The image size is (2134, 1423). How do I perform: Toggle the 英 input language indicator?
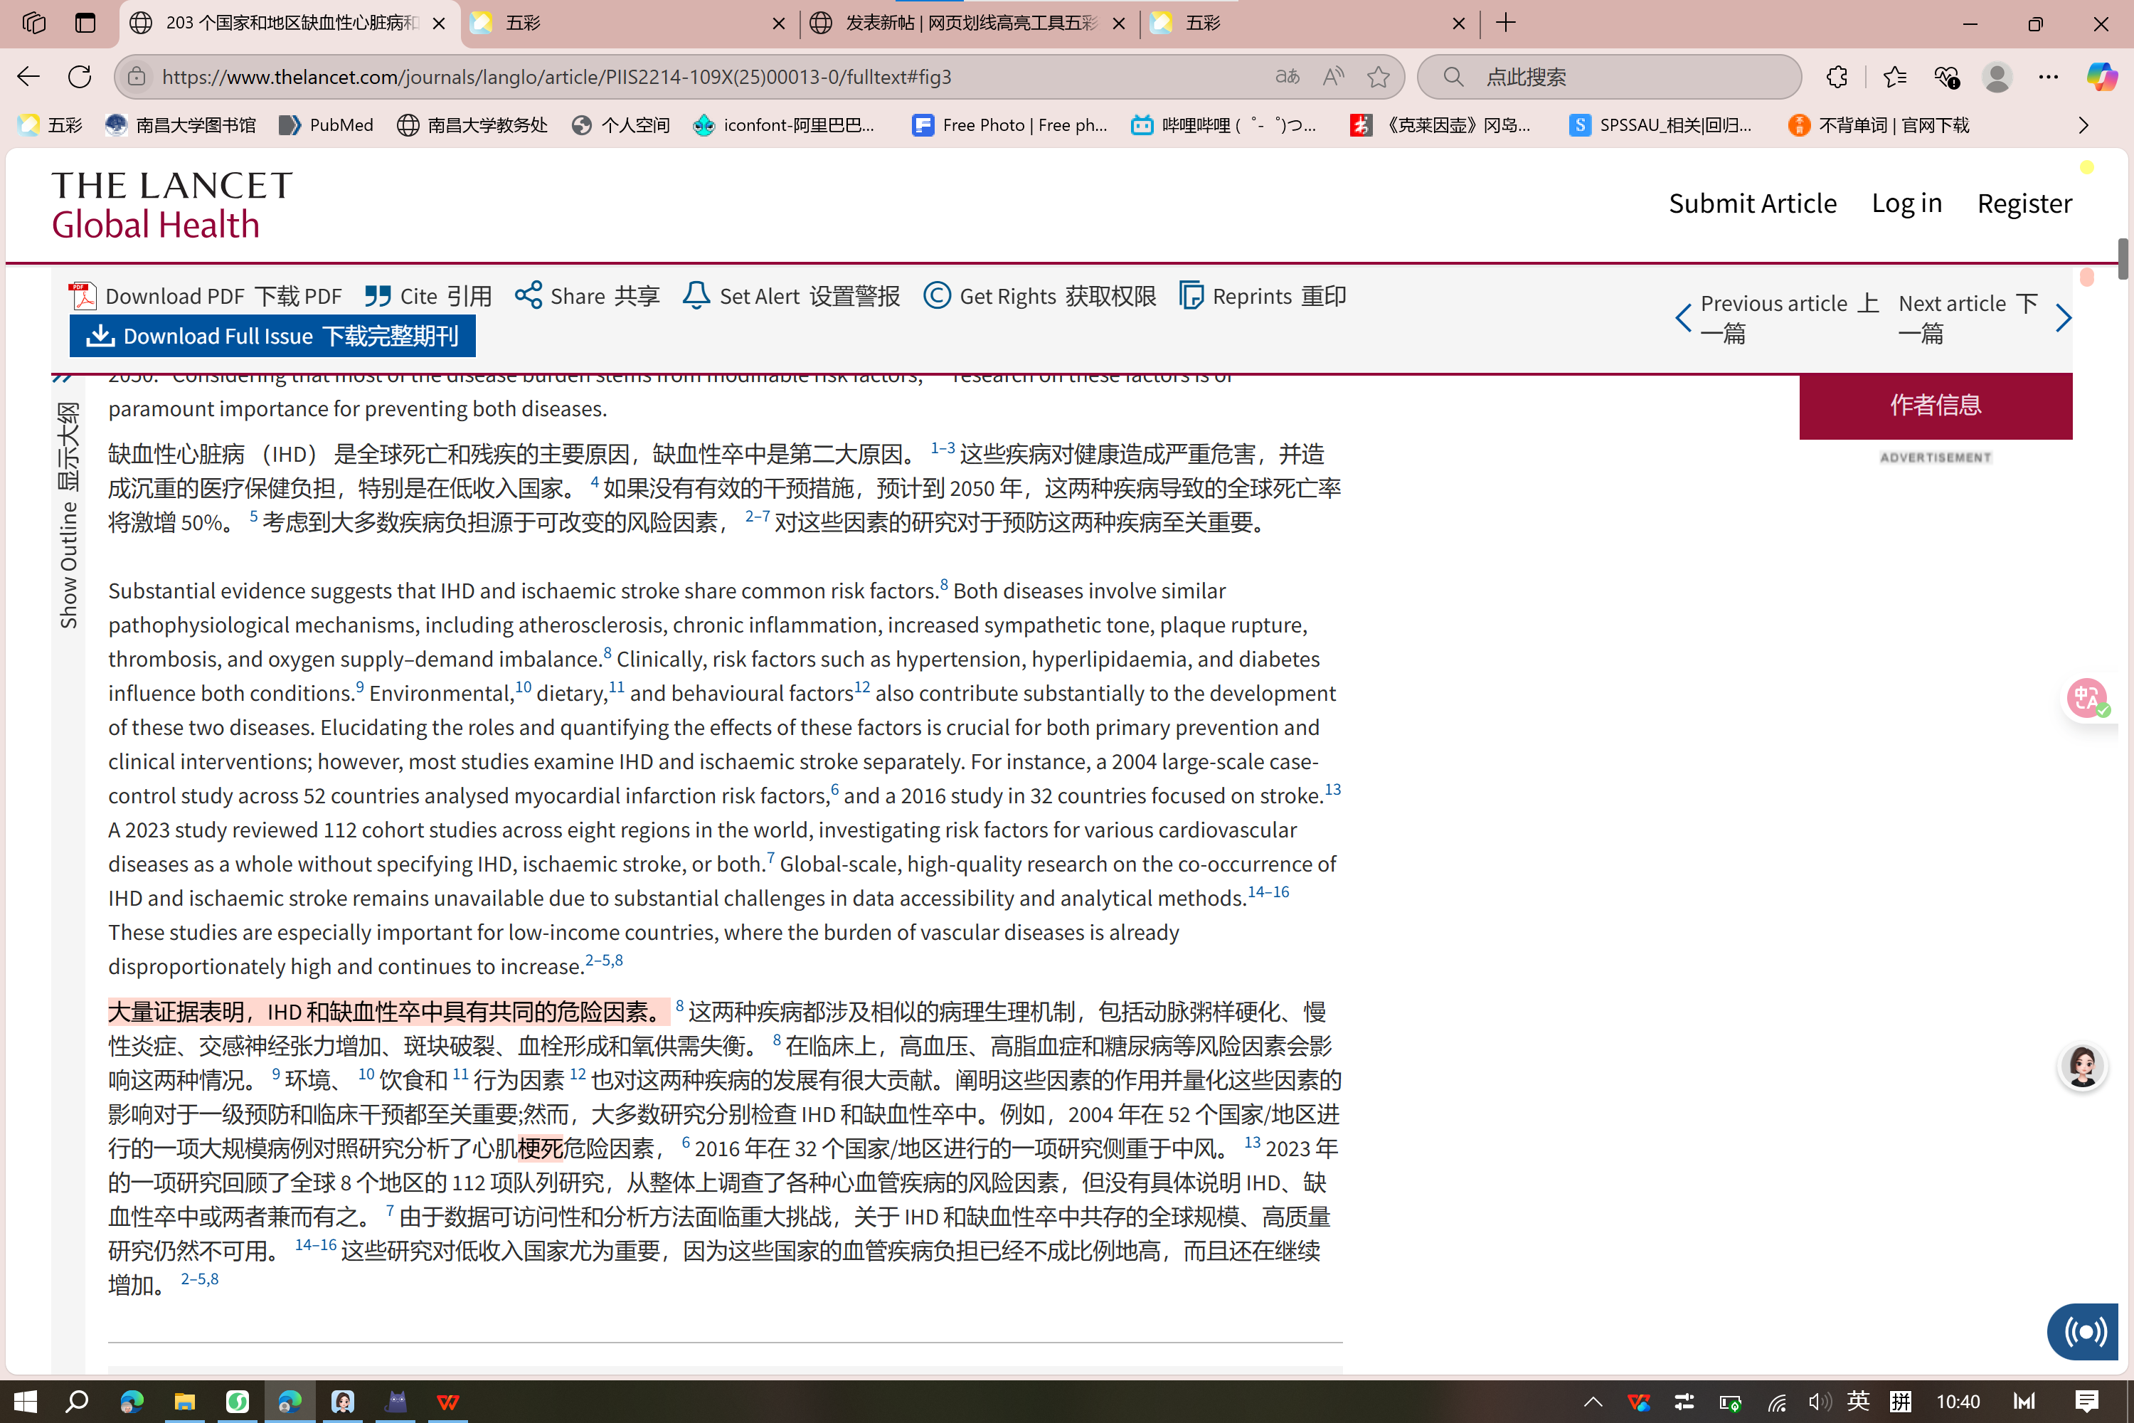click(1858, 1402)
